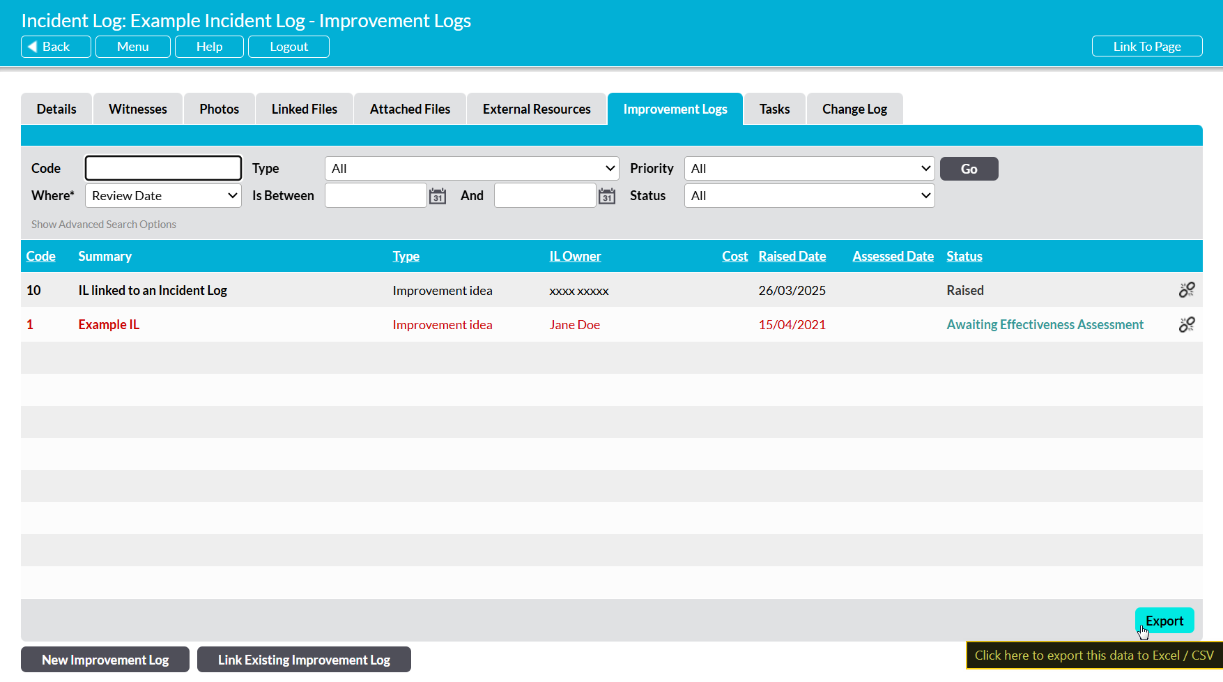Switch to the Tasks tab
Viewport: 1223px width, 682px height.
coord(775,109)
